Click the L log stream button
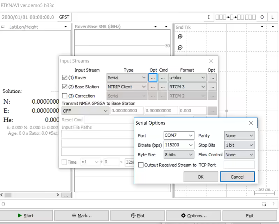This screenshot has height=224, width=279. [x=272, y=17]
